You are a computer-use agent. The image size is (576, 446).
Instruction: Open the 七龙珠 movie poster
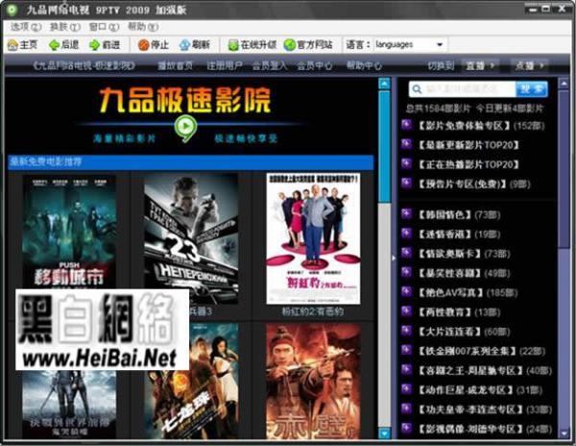(191, 381)
